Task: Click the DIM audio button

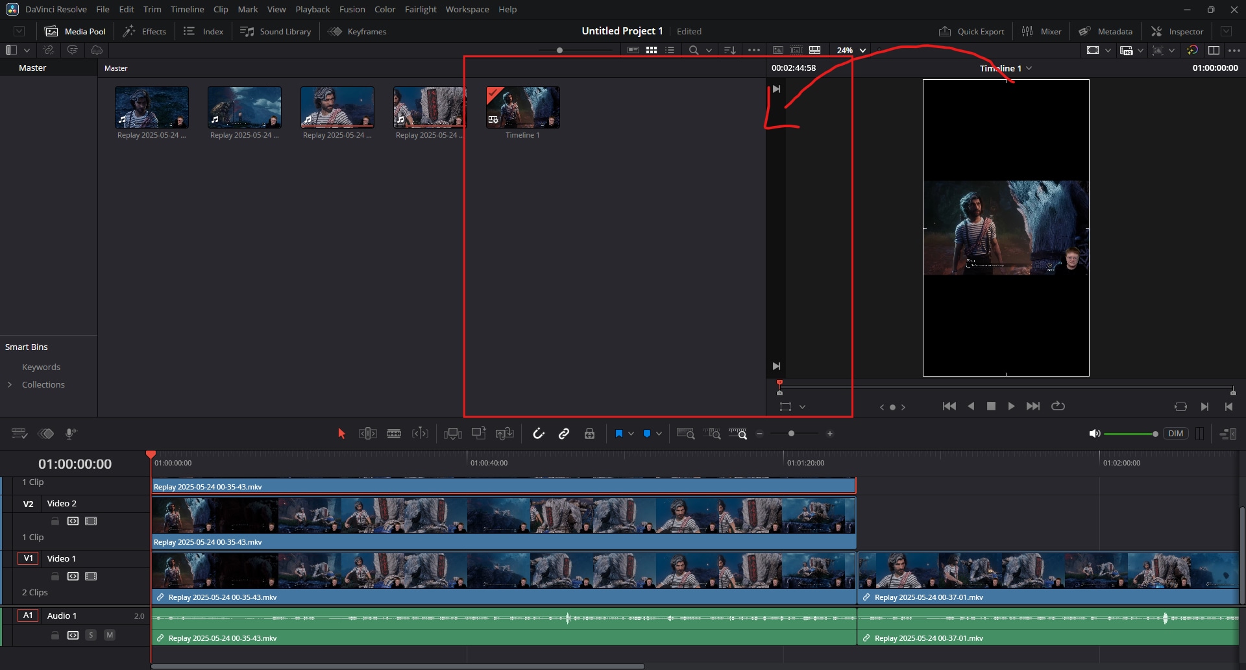Action: tap(1176, 433)
